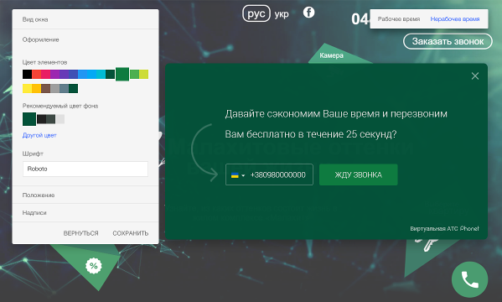This screenshot has height=302, width=502.
Task: Pick the black element color swatch
Action: (27, 74)
